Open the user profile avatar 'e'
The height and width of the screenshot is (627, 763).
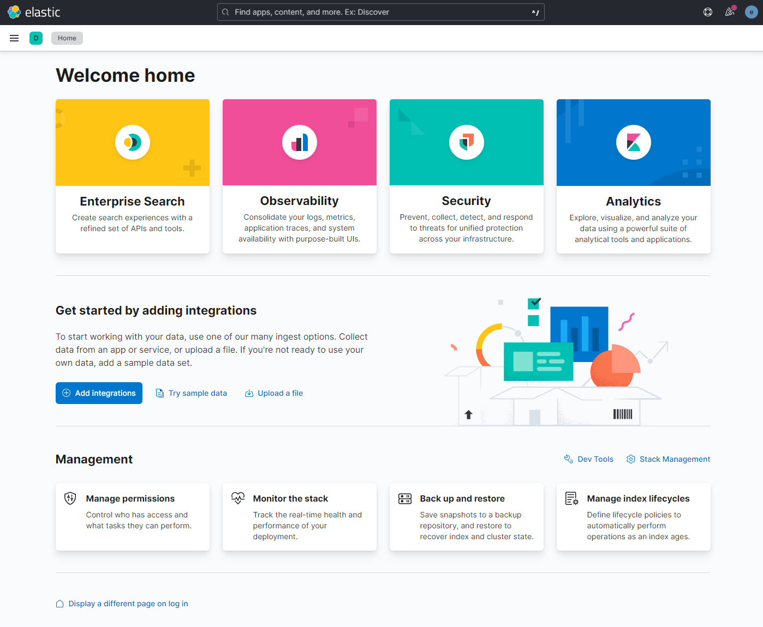[x=752, y=12]
